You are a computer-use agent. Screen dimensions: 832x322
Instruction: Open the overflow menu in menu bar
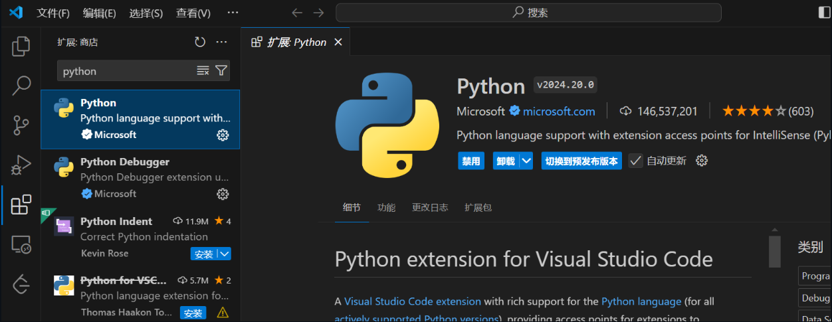(x=233, y=13)
